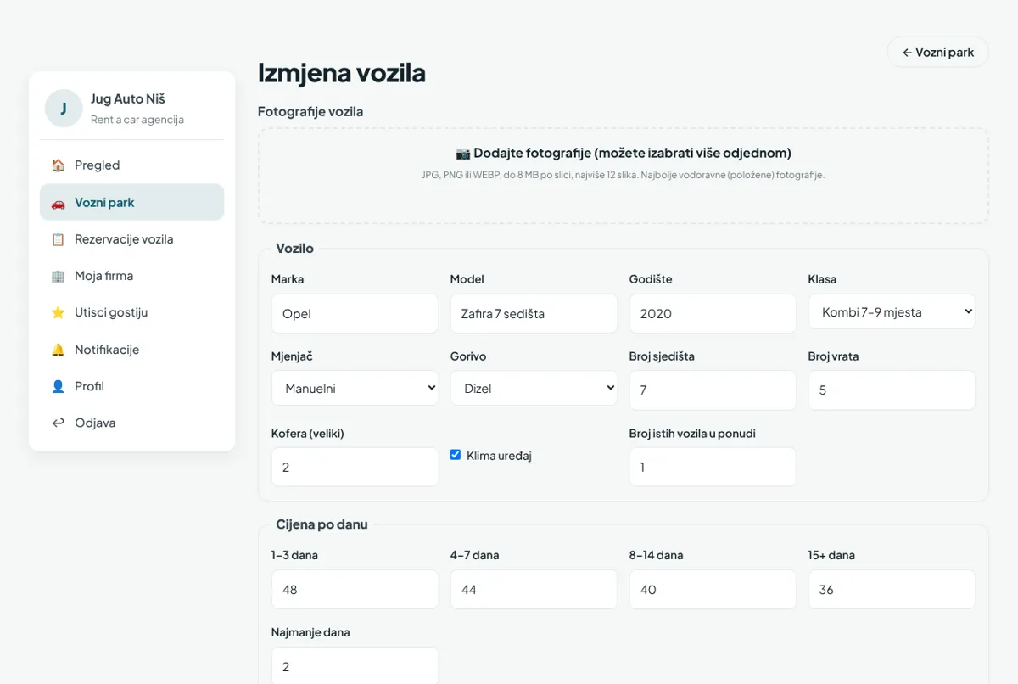Click the bell icon beside Notifikacije
Screen dimensions: 1018x684
click(x=58, y=350)
